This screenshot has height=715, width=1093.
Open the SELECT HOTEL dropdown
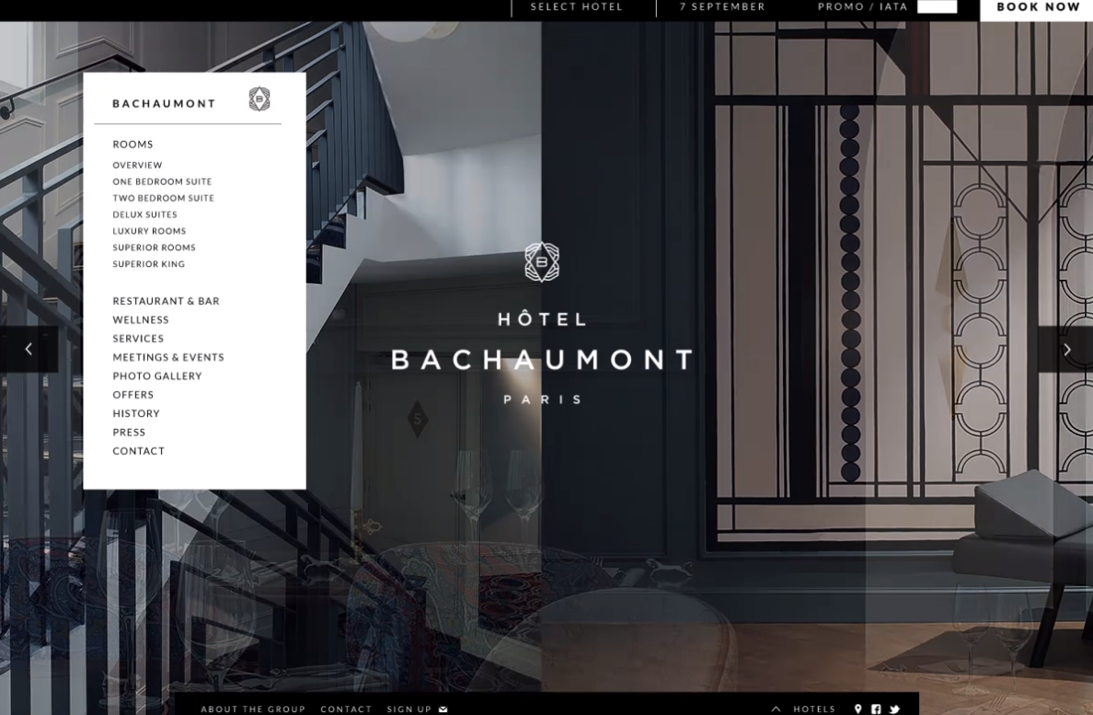click(x=576, y=7)
